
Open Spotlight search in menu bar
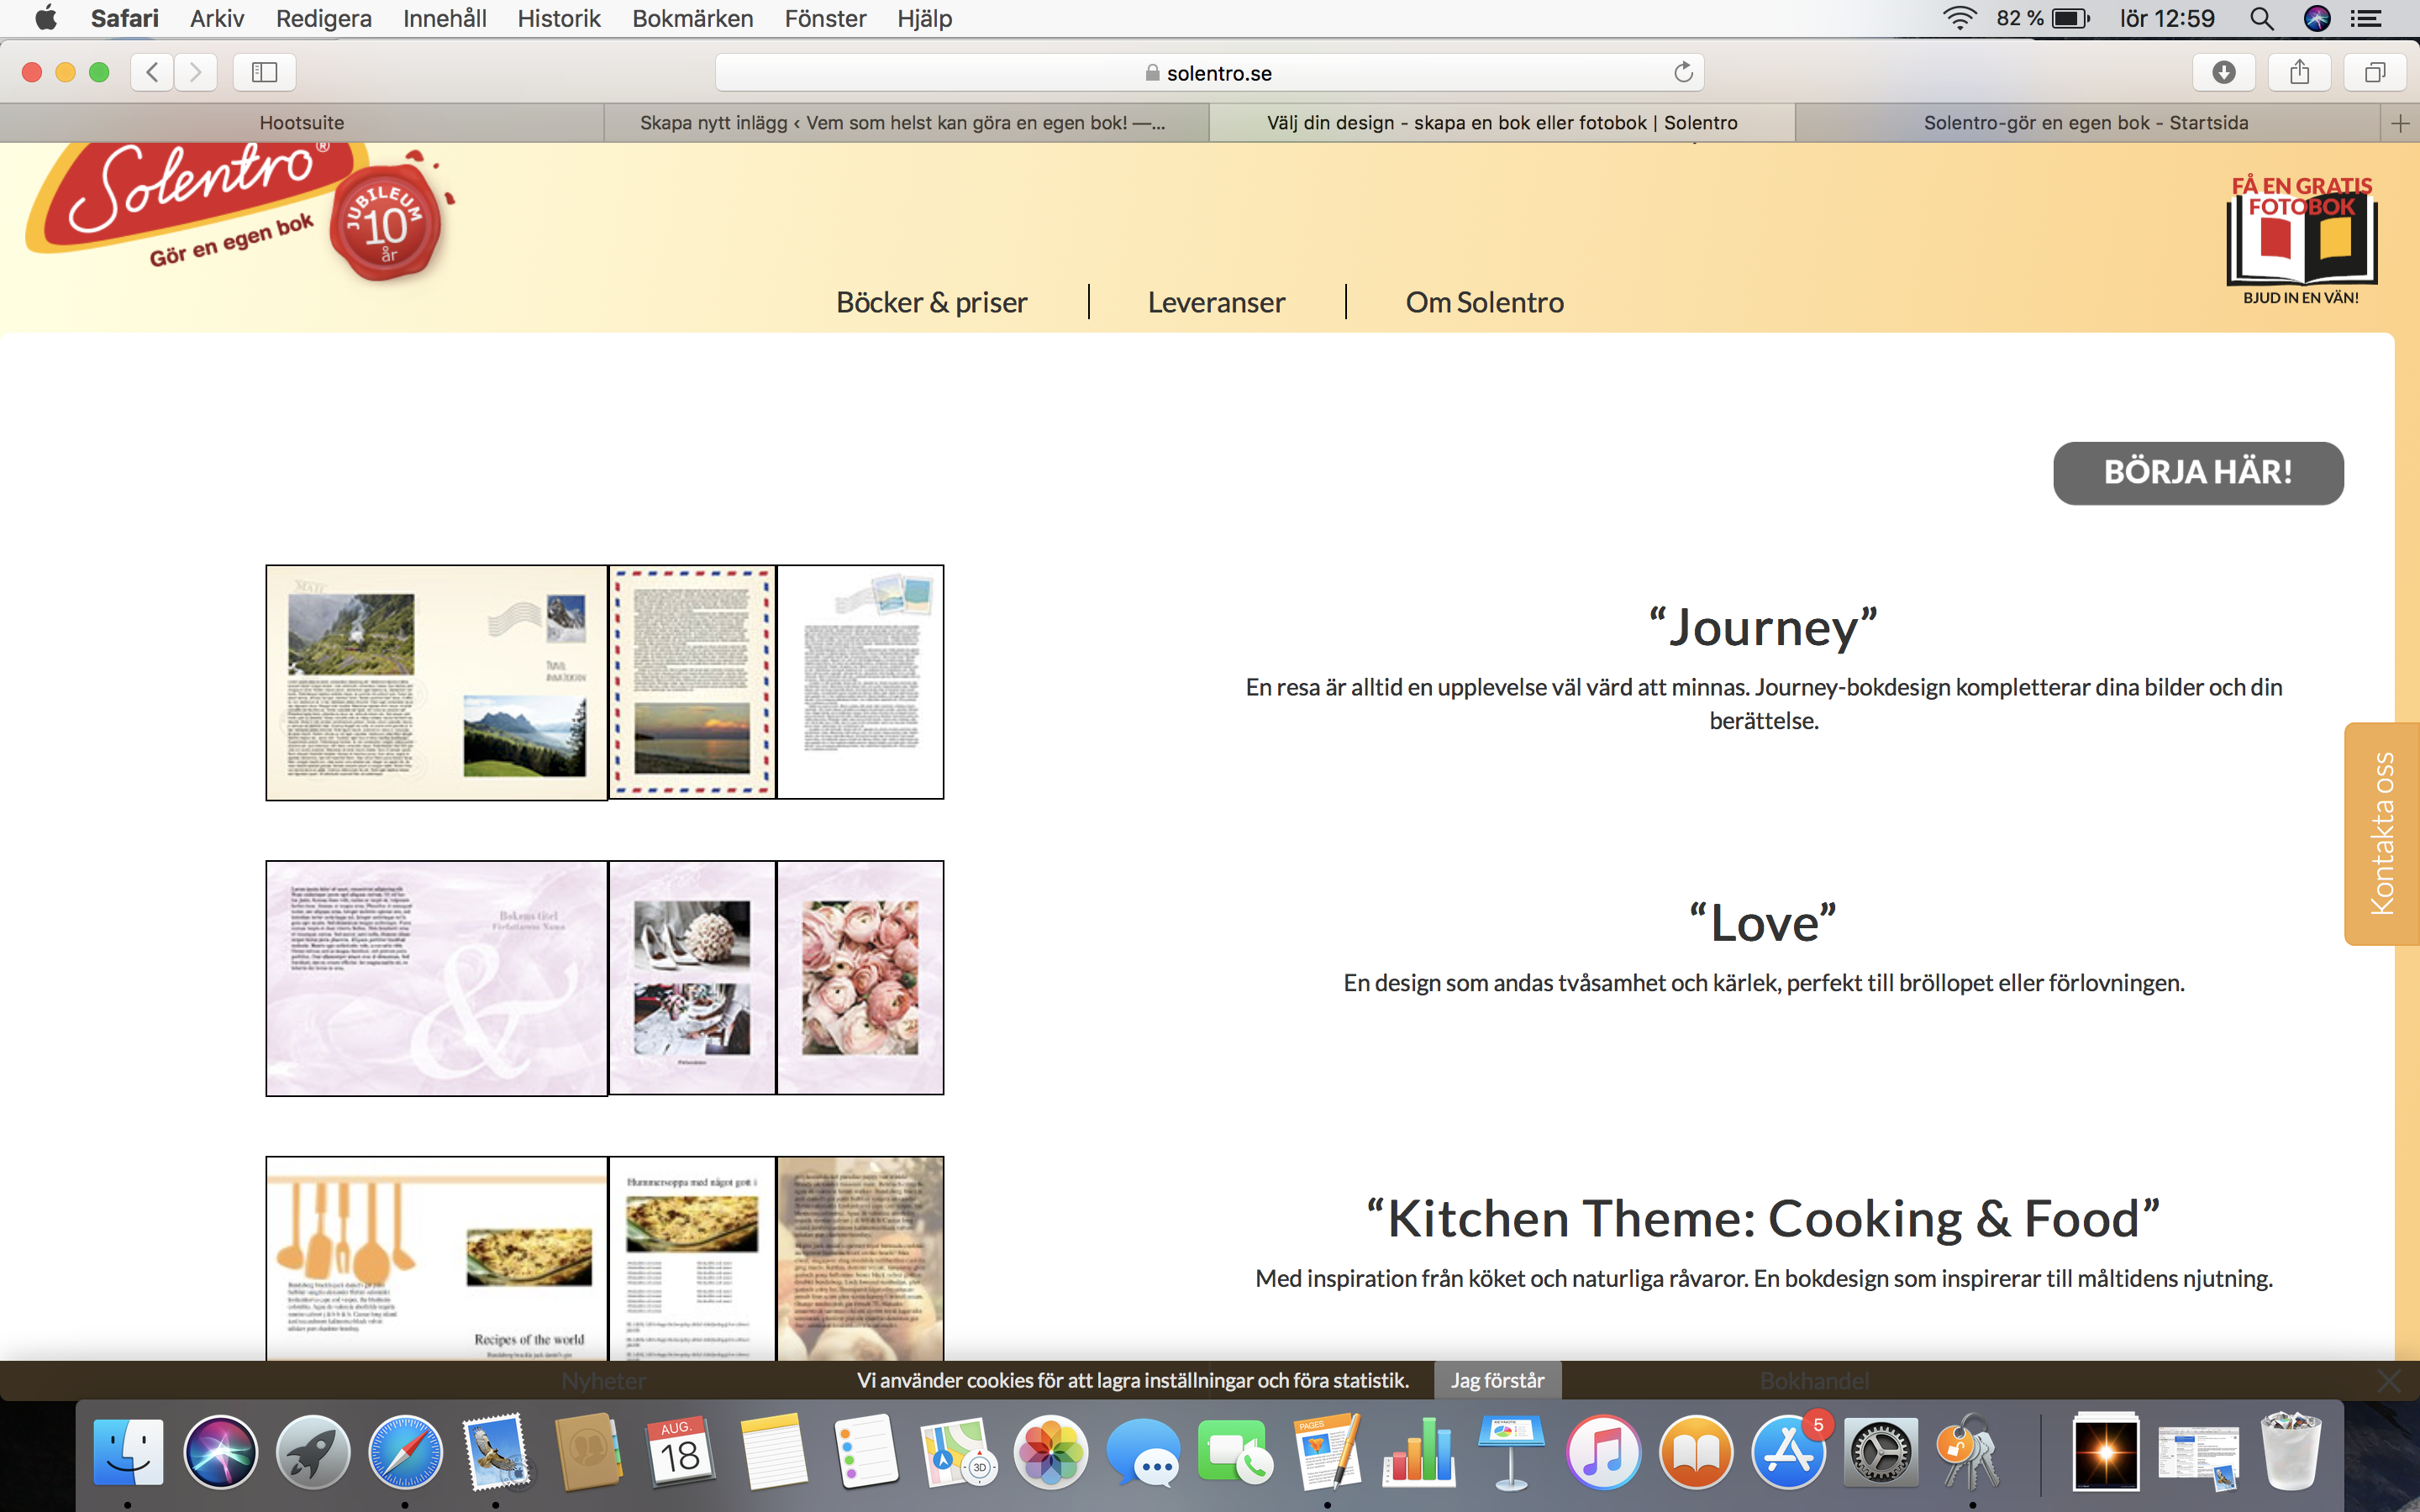pyautogui.click(x=2261, y=18)
